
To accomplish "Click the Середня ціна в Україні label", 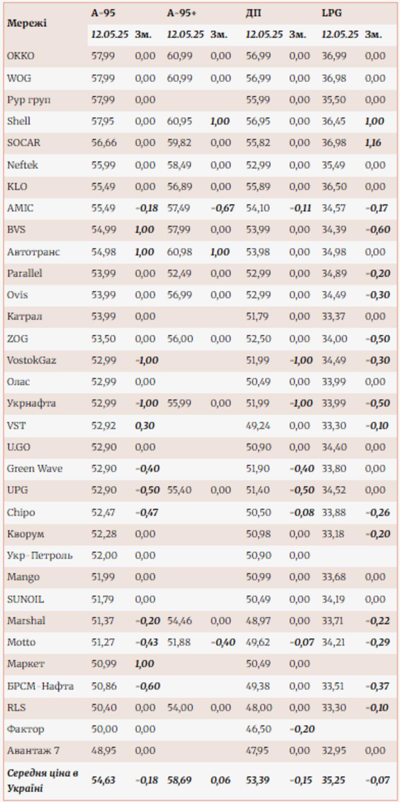I will pyautogui.click(x=42, y=780).
